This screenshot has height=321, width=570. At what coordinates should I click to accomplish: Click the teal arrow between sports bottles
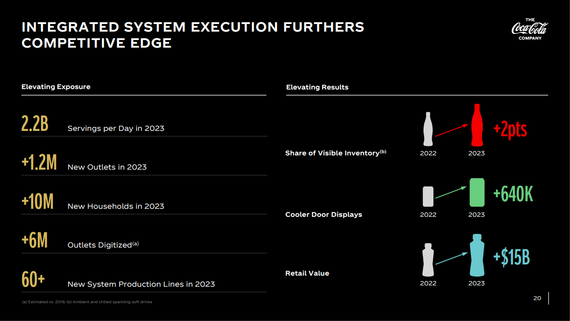[x=451, y=259]
